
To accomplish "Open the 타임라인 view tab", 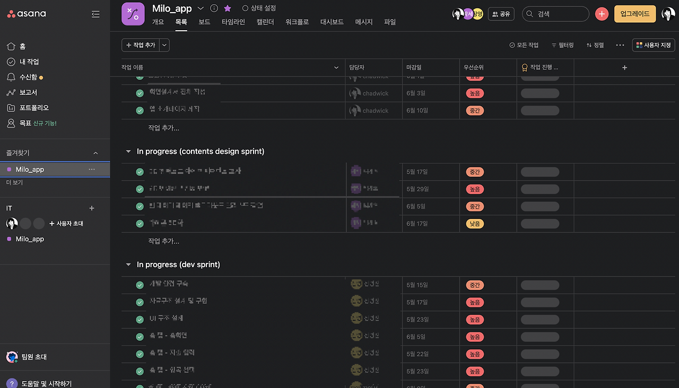I will pos(233,22).
